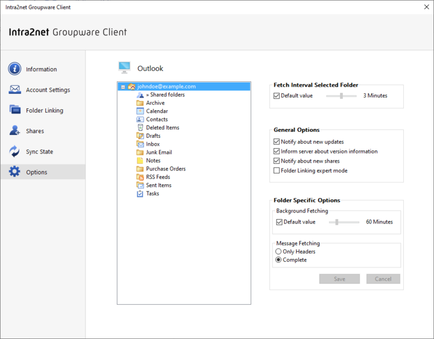Select the Contacts folder label
434x339 pixels.
[x=157, y=119]
